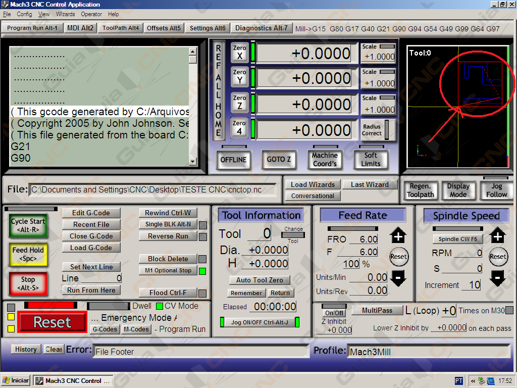Click the Spindle CW F5 button
This screenshot has width=517, height=388.
coord(457,239)
